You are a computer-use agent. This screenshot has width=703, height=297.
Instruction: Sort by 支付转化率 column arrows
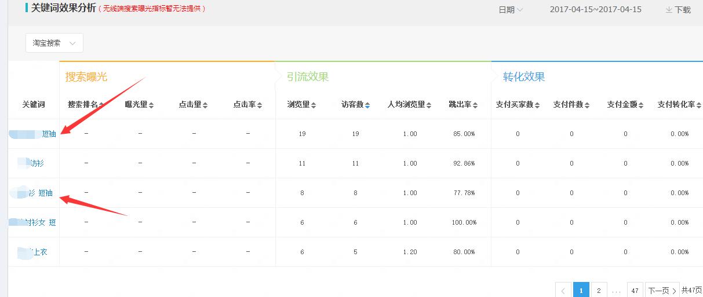pyautogui.click(x=699, y=105)
